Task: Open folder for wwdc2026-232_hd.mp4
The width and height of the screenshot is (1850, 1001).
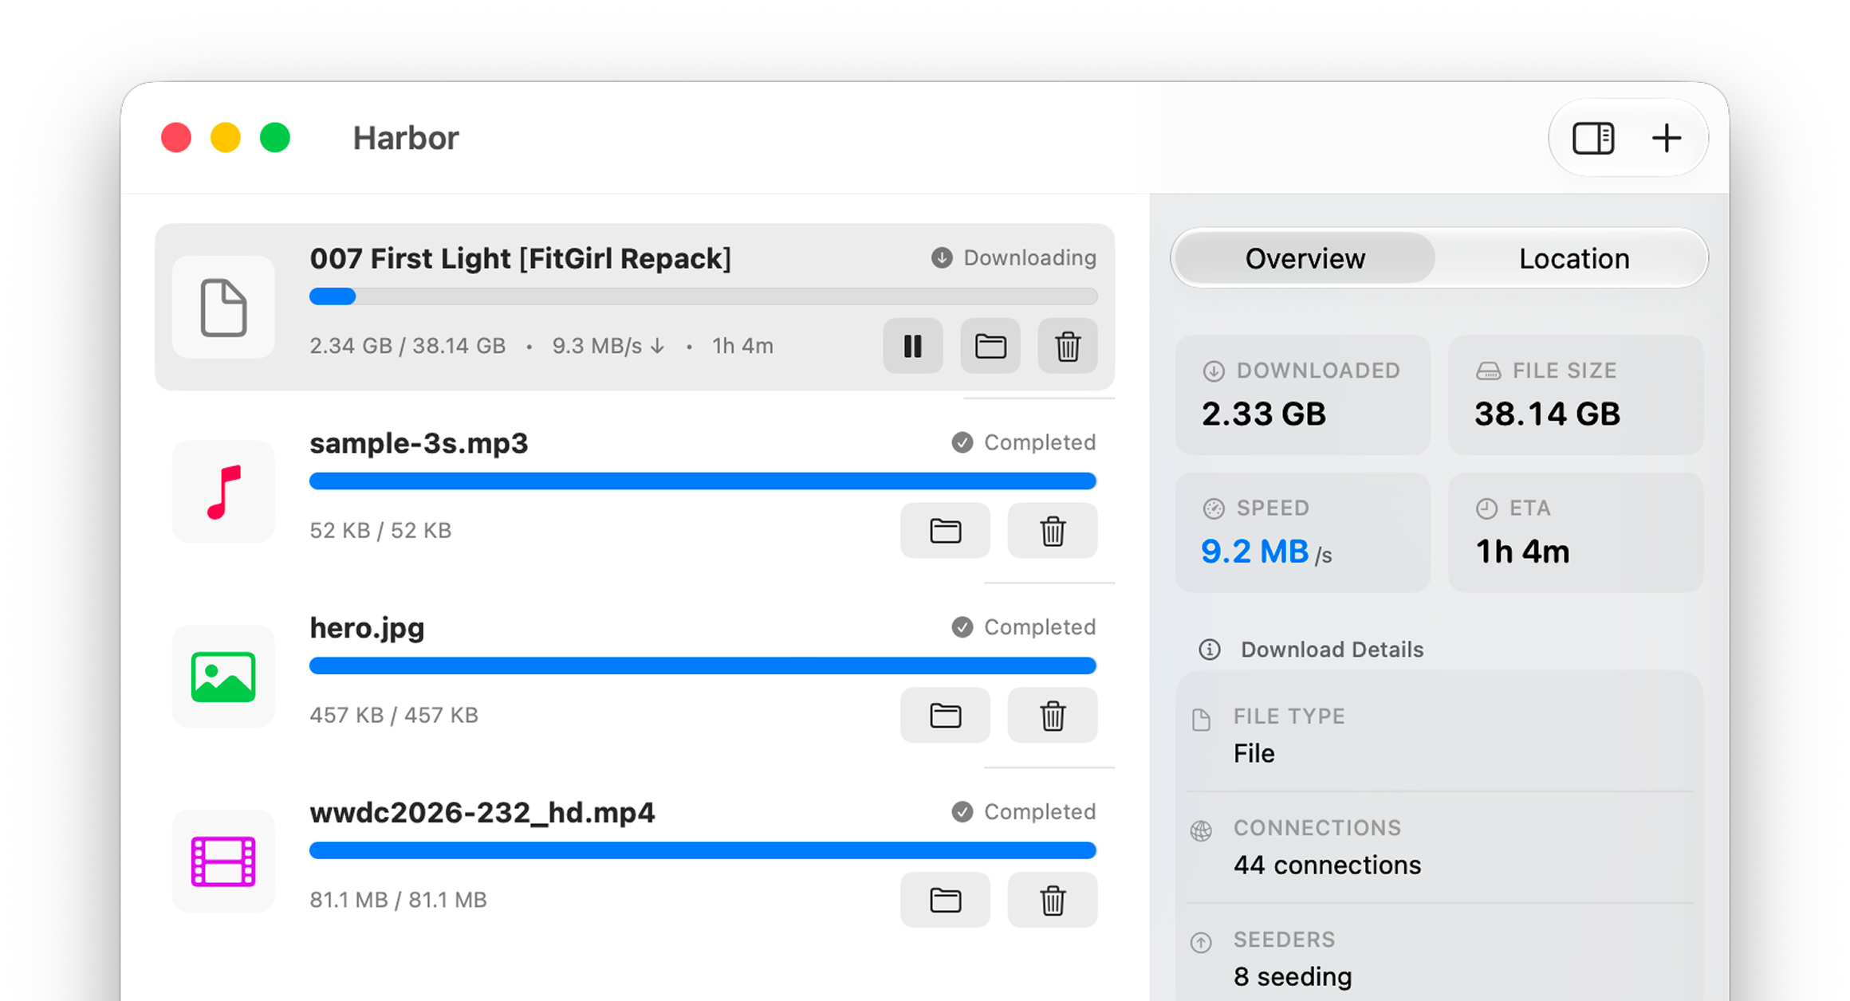Action: pos(945,901)
